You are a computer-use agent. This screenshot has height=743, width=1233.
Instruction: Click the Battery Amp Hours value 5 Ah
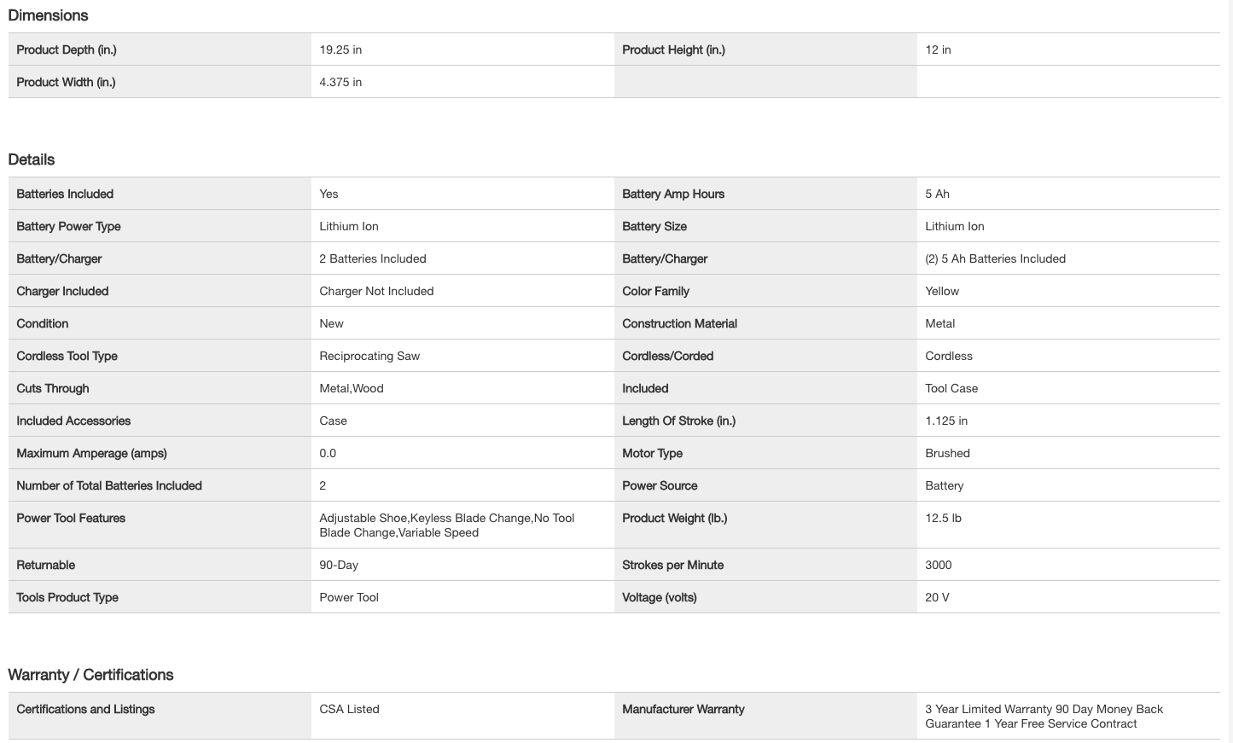937,194
